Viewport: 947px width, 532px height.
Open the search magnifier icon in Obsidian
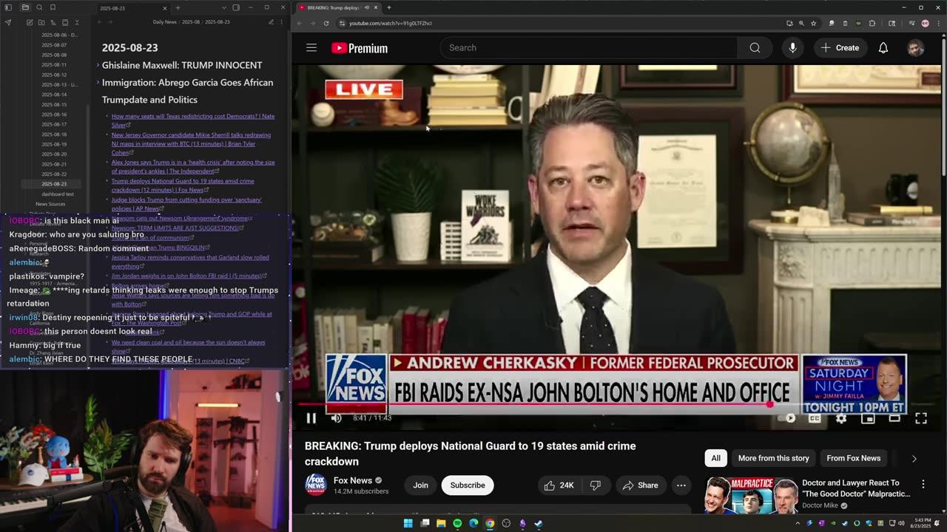[x=39, y=7]
